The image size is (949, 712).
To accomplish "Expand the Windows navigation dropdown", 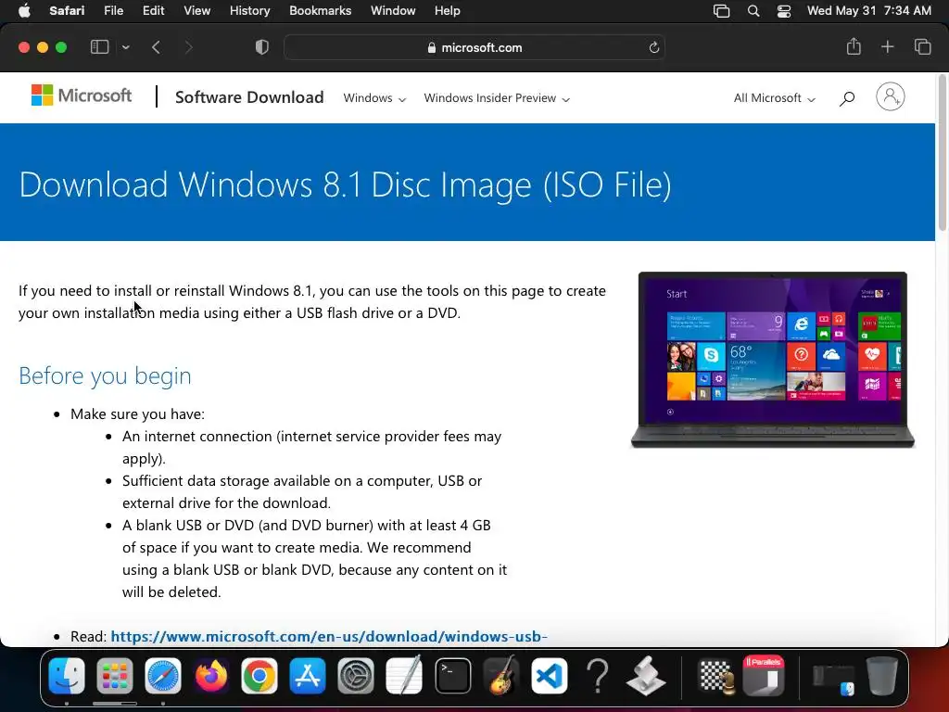I will [x=374, y=98].
